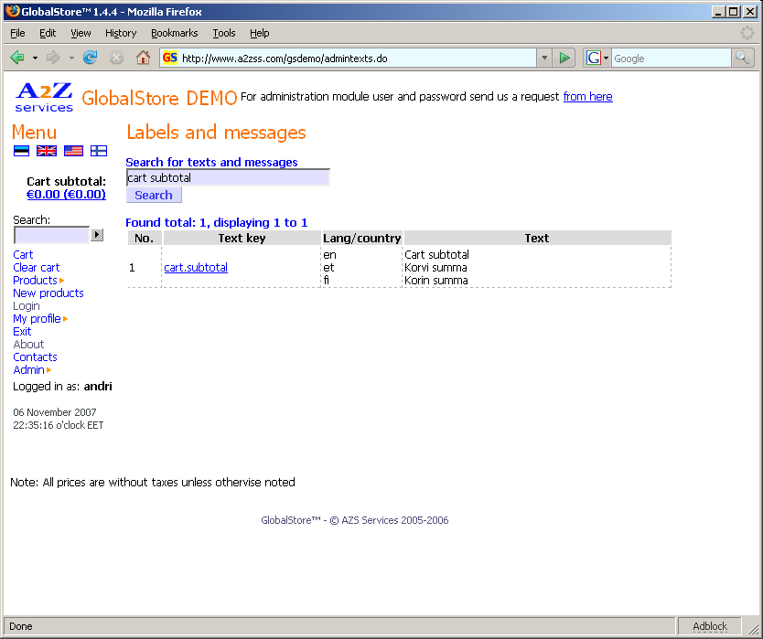The height and width of the screenshot is (639, 763).
Task: Select the 'Korvi summa' text cell
Action: pos(436,268)
